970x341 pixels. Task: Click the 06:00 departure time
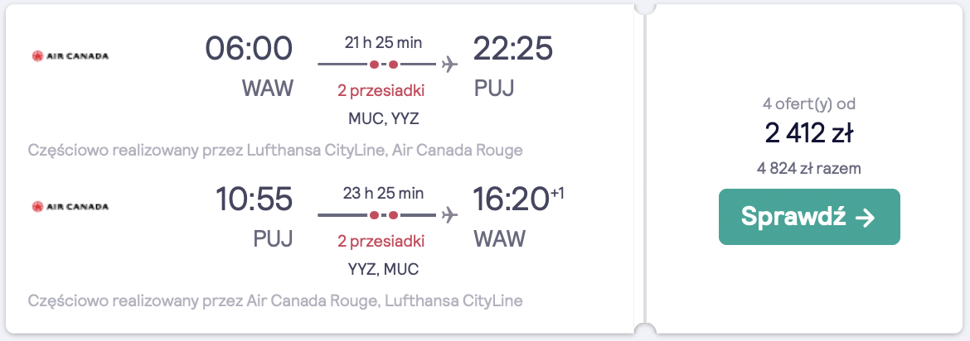[249, 50]
